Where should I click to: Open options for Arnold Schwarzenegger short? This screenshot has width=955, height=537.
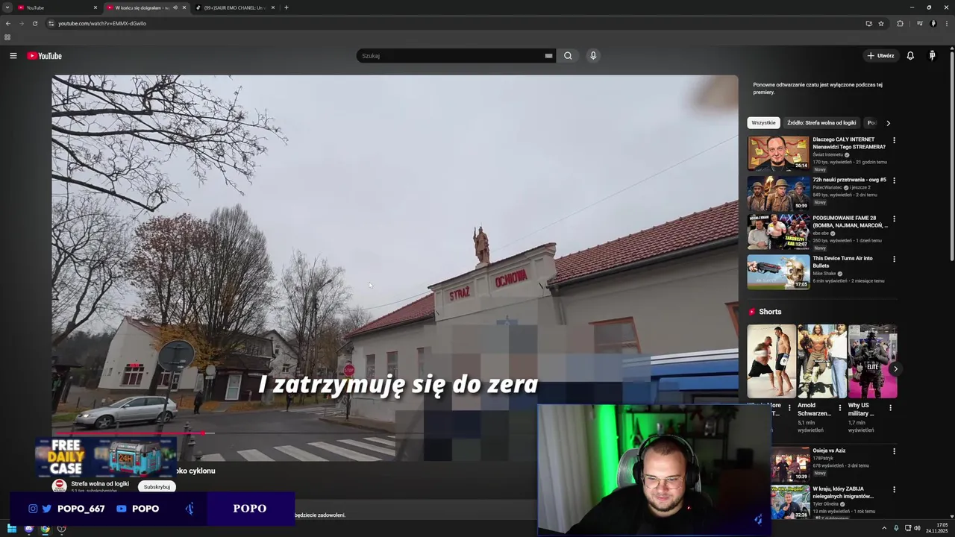pos(840,408)
